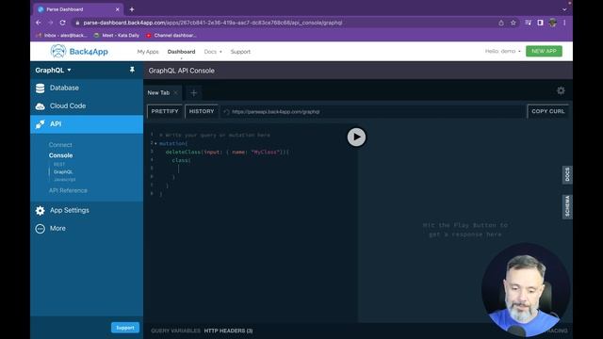Open HTTP HEADERS panel
This screenshot has width=603, height=339.
coord(228,331)
